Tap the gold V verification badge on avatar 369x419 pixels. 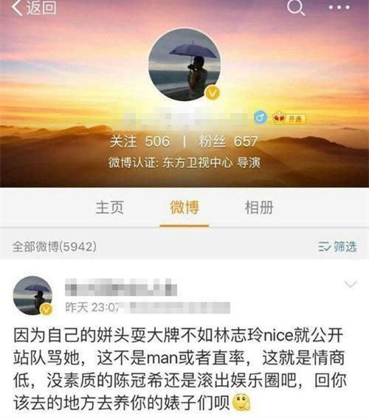pos(213,93)
